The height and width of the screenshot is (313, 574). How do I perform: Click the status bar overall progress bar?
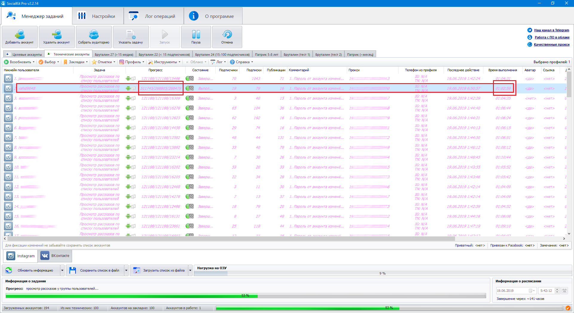(389, 308)
